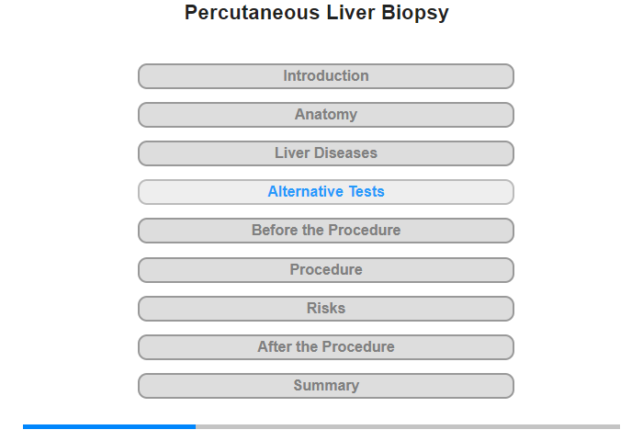Screen dimensions: 643x441
Task: Navigate to After the Procedure section
Action: pyautogui.click(x=326, y=346)
